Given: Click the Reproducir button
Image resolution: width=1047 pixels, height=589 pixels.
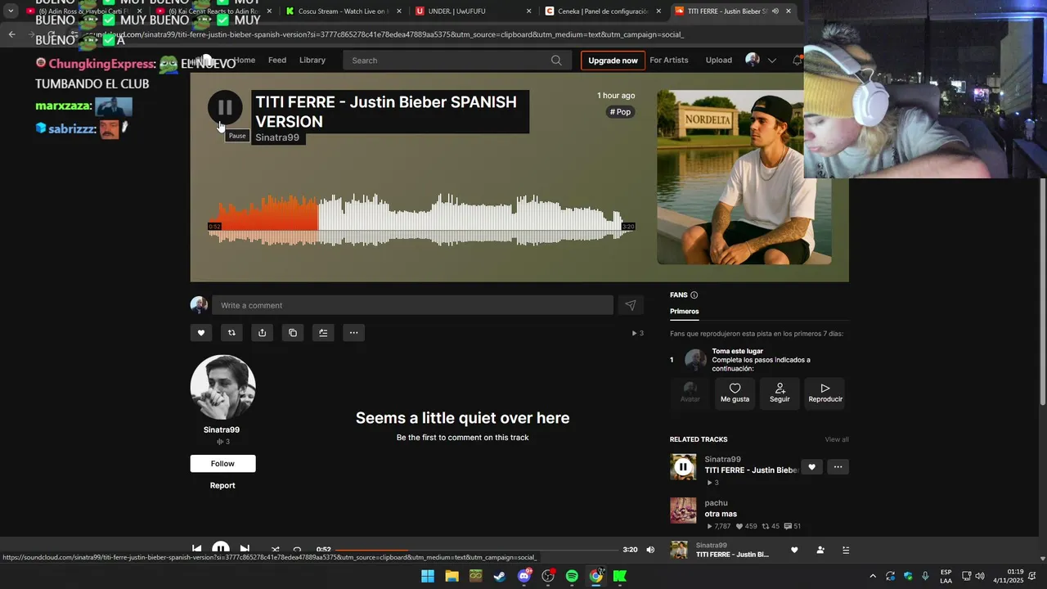Looking at the screenshot, I should point(825,393).
